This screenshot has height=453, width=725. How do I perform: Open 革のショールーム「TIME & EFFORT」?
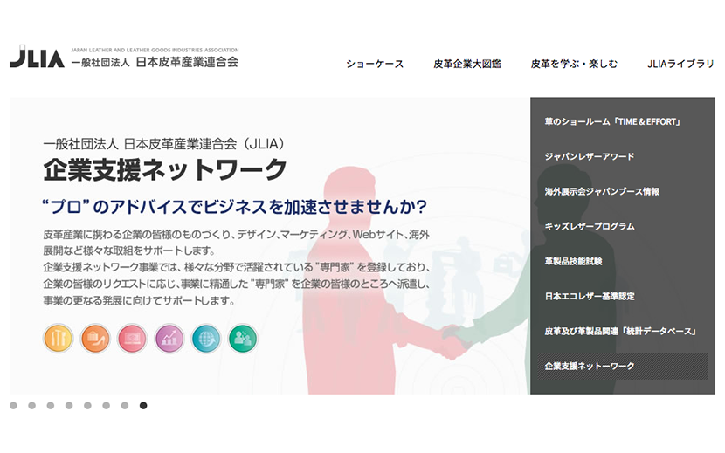(x=612, y=121)
